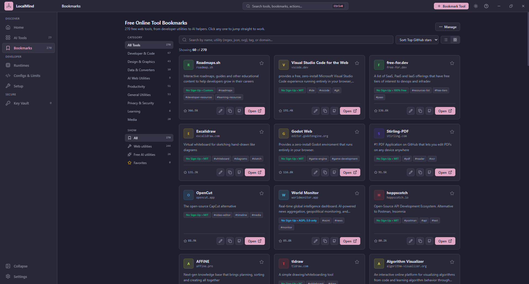The image size is (529, 284).
Task: Open the Manage options menu
Action: pyautogui.click(x=447, y=27)
